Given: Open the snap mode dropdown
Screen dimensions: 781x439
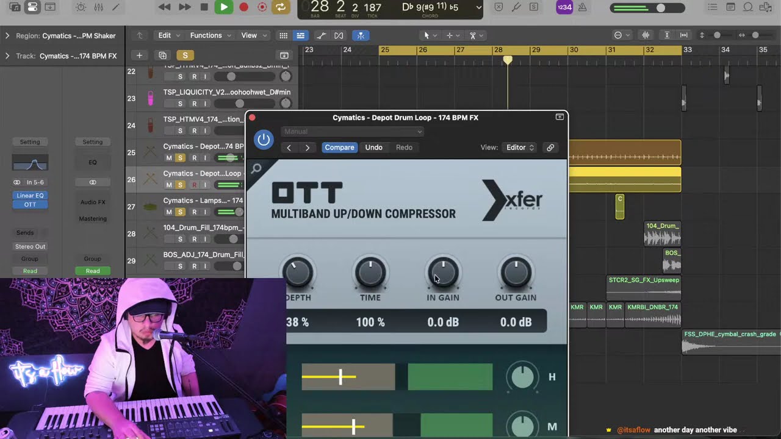Looking at the screenshot, I should (622, 35).
